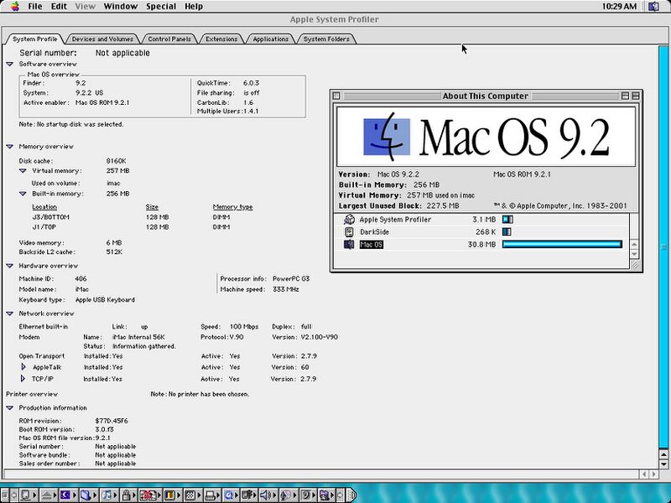
Task: Click the control strip close box
Action: tap(4, 495)
